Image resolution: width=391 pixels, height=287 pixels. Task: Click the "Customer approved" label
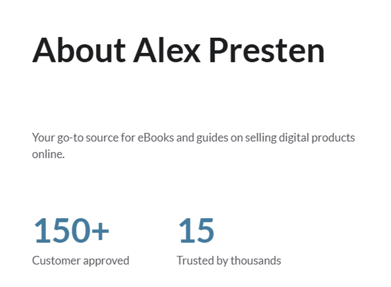tap(80, 261)
